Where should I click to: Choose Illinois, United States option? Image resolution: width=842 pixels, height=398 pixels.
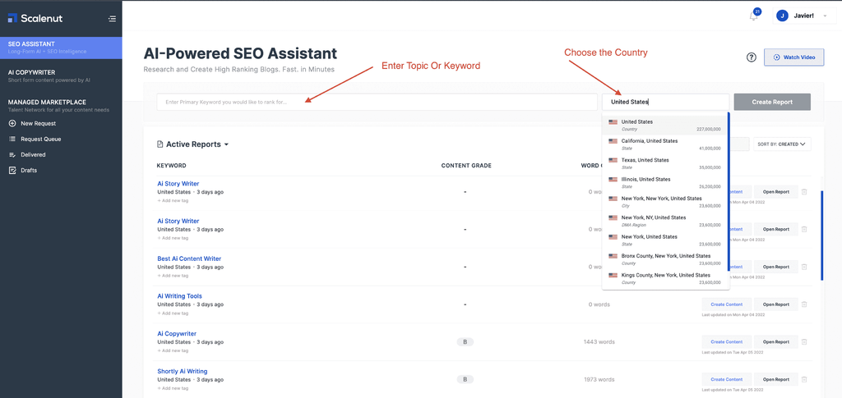664,183
